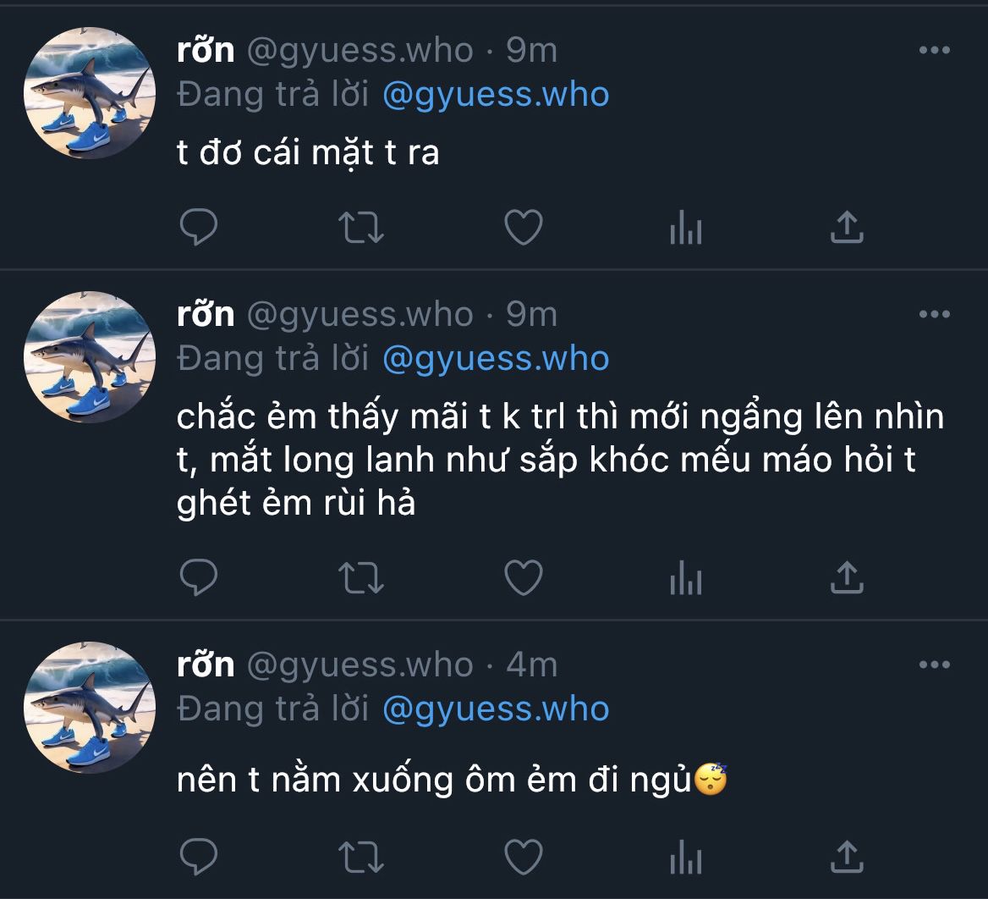
Task: Like the "chắc ẻm thấy mãi" tweet
Action: click(523, 577)
